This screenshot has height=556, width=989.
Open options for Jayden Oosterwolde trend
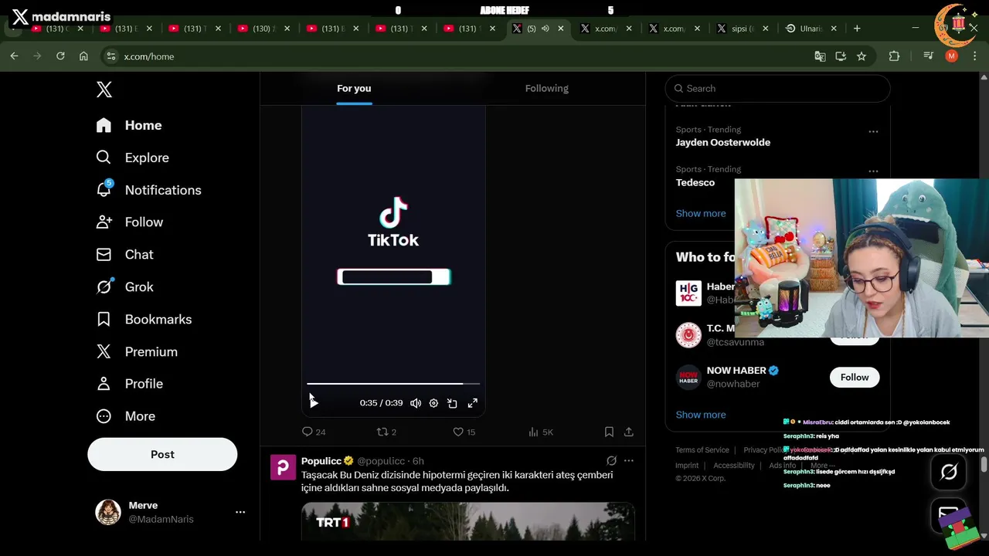[873, 132]
